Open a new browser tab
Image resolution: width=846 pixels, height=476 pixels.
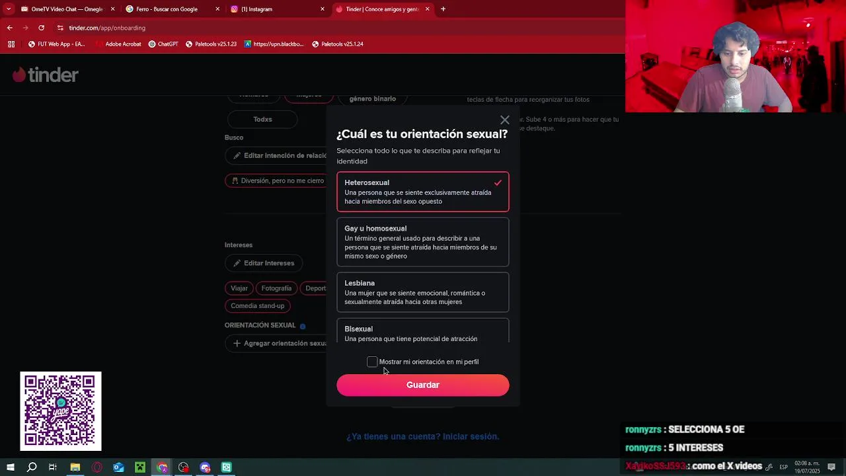(443, 9)
